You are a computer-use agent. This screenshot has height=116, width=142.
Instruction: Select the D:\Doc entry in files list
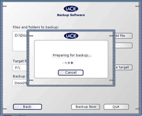pyautogui.click(x=21, y=35)
